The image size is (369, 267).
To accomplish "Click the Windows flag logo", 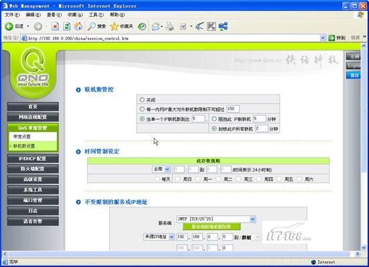I will point(360,15).
